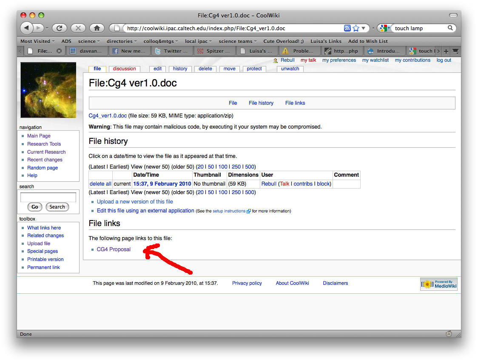Screen dimensions: 478x361
Task: Open the search engine selector dropdown
Action: [384, 29]
